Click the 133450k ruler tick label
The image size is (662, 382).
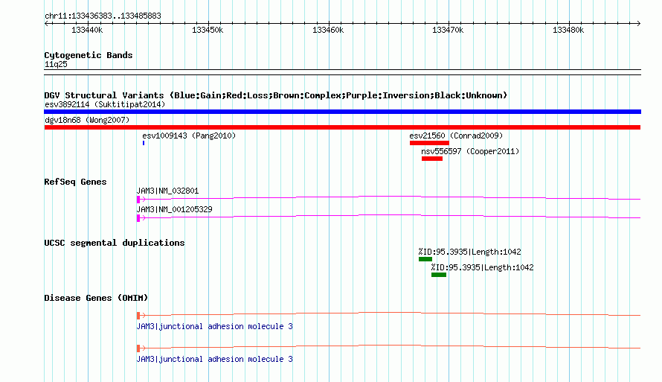pos(208,31)
